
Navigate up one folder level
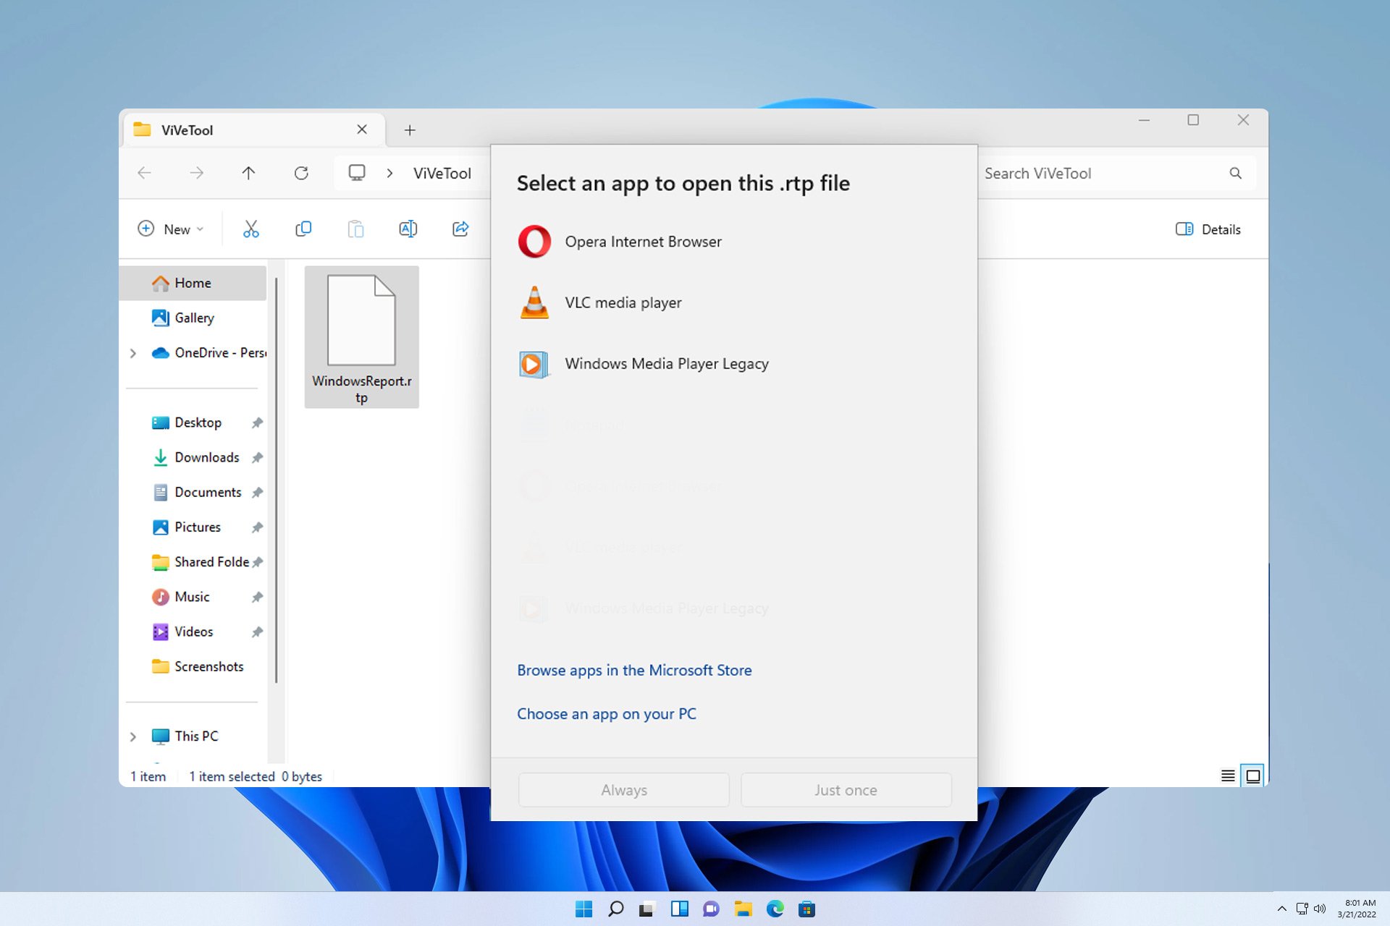pos(248,173)
